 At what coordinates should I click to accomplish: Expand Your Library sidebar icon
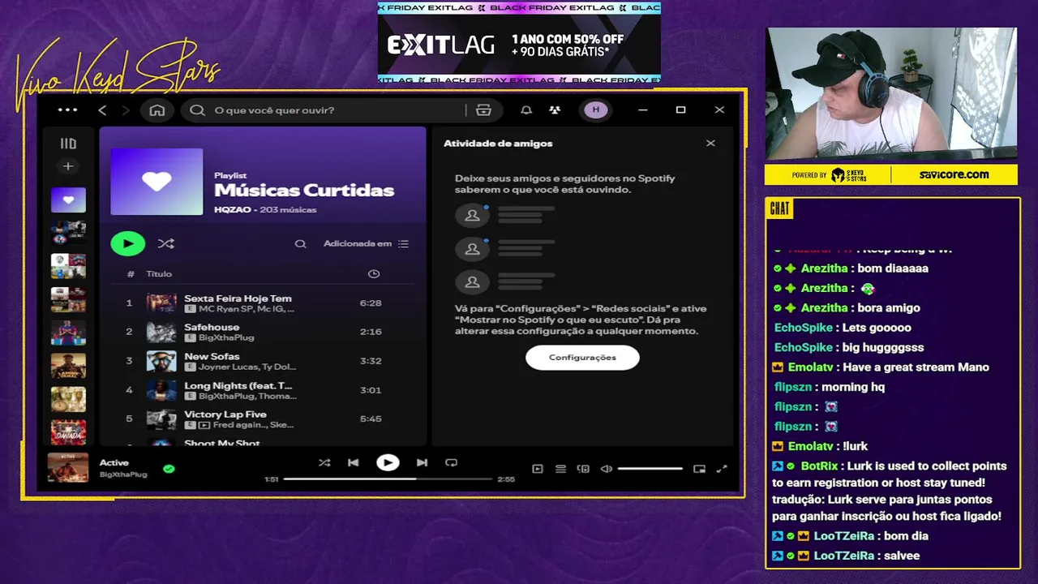(68, 144)
